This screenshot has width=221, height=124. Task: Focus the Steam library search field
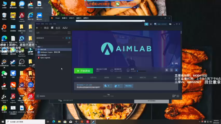(52, 42)
